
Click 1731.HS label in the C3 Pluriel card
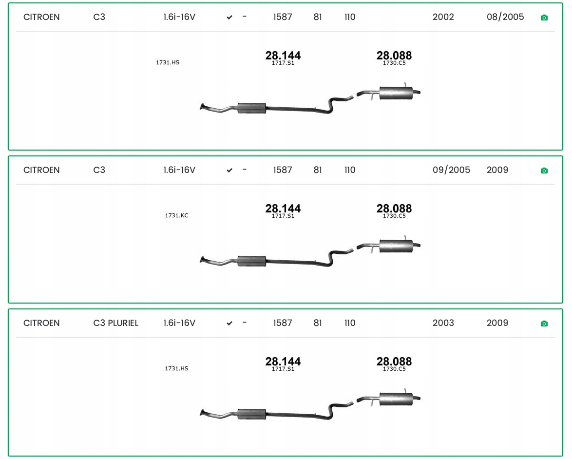coord(176,368)
